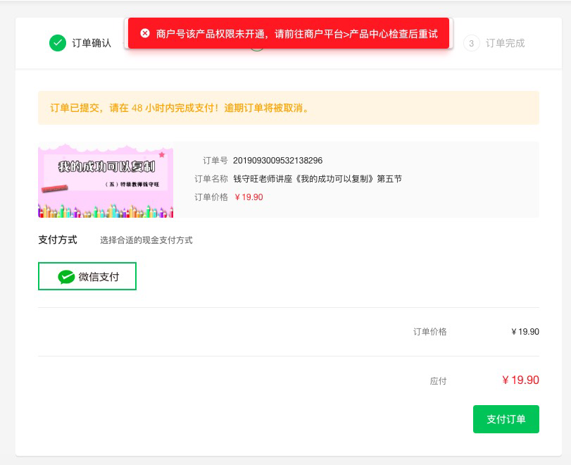The width and height of the screenshot is (571, 465).
Task: Click the black ¥19.90 in the summary row
Action: 525,332
